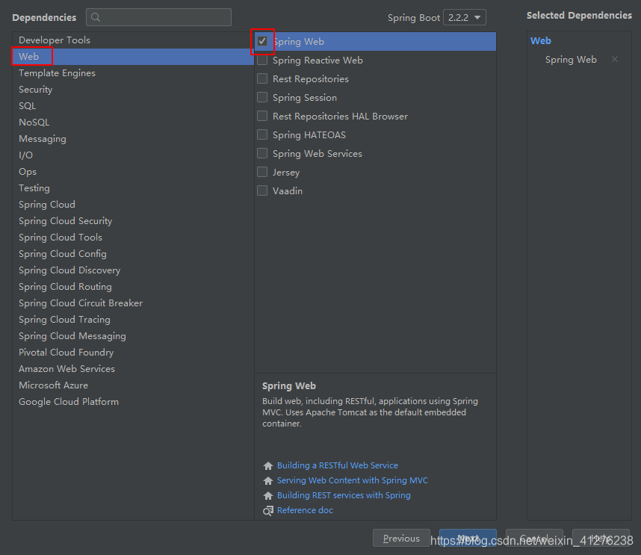Check the Spring HATEOAS checkbox
The image size is (641, 555).
(x=262, y=134)
